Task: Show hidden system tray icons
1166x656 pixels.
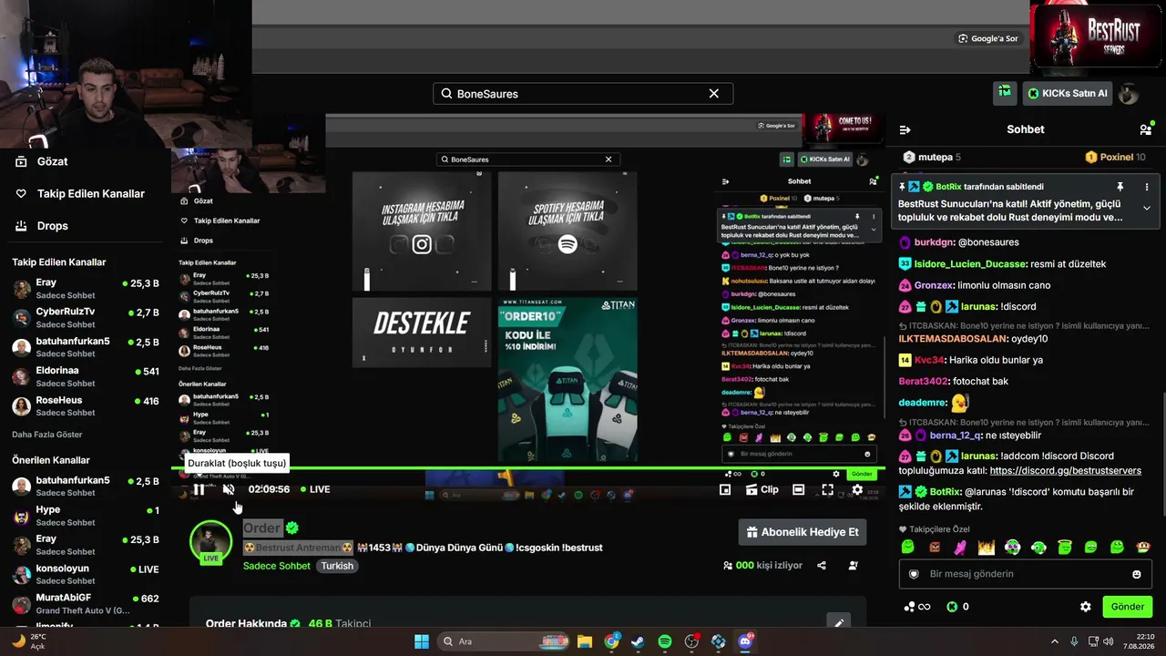Action: (1055, 641)
